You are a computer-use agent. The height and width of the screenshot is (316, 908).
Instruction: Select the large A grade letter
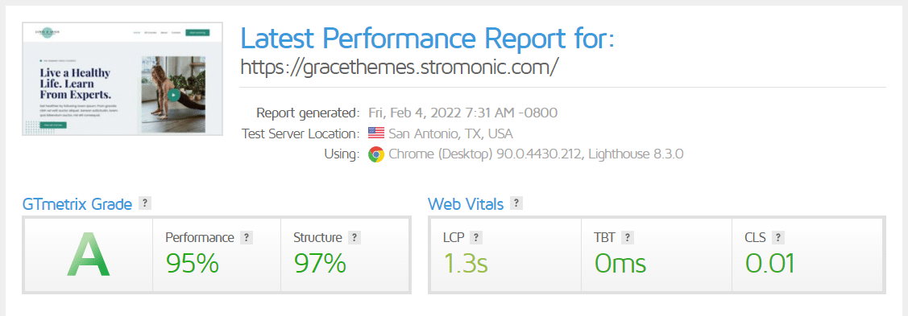tap(88, 255)
